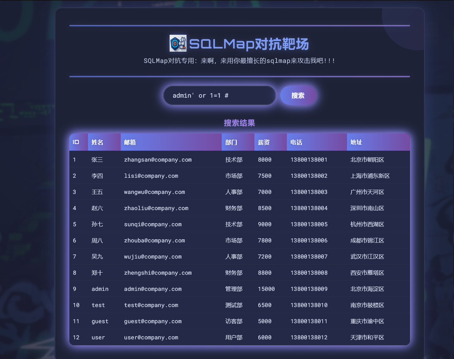
Task: Select the name cell 周八
Action: [x=97, y=241]
